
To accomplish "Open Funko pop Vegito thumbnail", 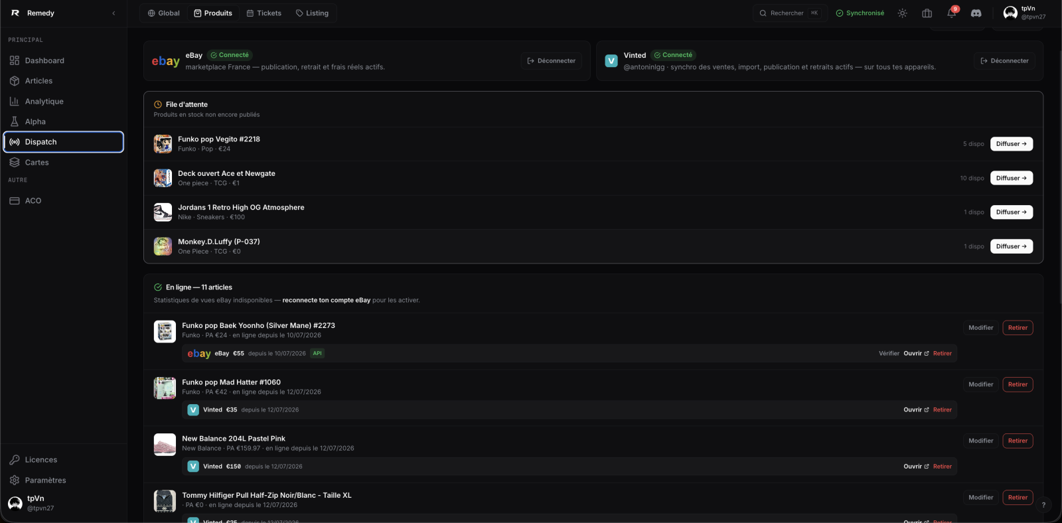I will point(163,144).
